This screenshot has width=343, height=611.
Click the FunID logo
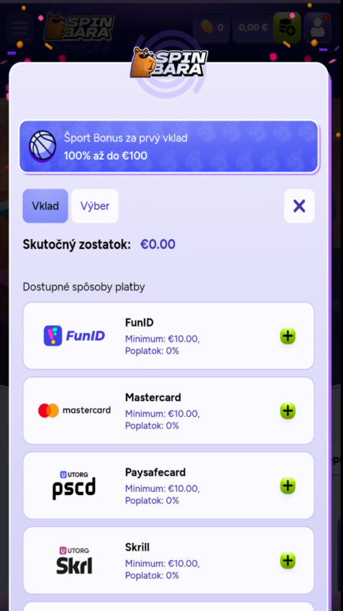[74, 336]
